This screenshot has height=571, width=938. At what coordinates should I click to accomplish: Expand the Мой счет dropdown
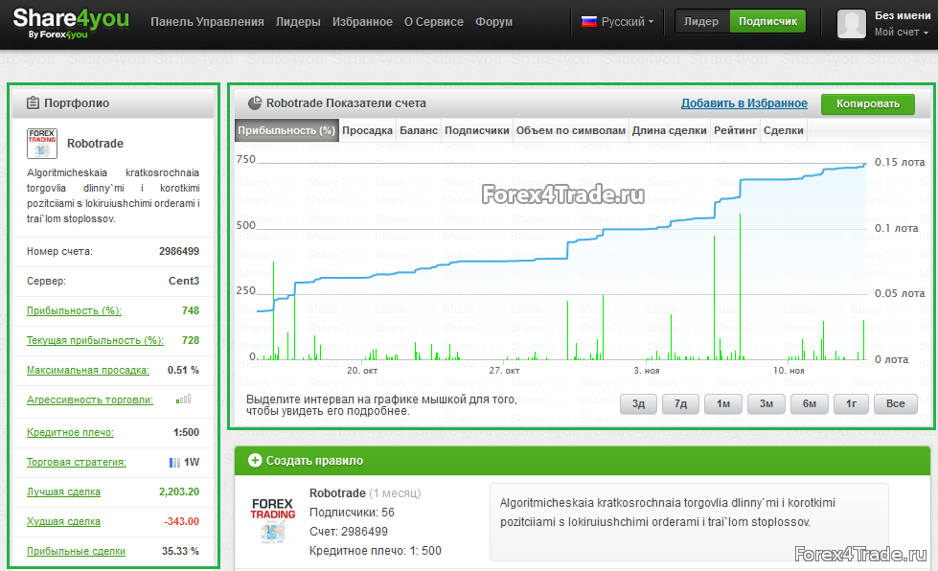coord(902,33)
